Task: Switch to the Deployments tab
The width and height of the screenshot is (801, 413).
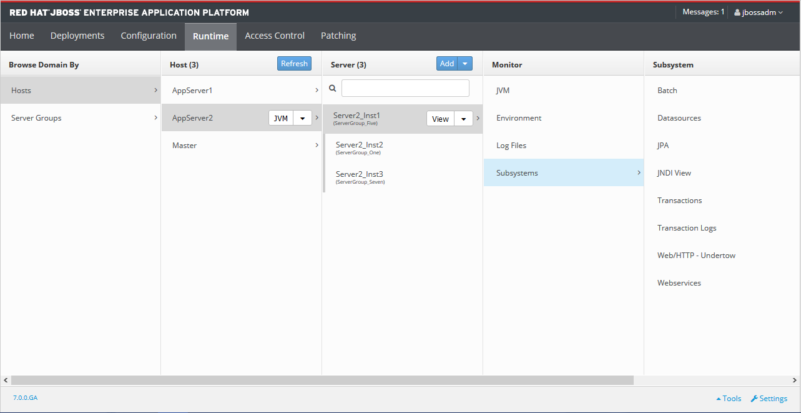Action: coord(77,36)
